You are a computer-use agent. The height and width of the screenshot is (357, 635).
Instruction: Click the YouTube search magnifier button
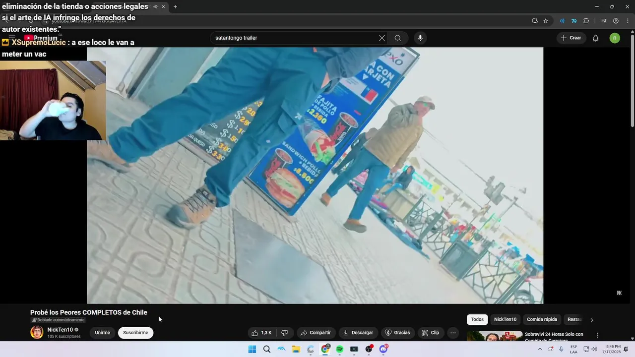[x=398, y=38]
